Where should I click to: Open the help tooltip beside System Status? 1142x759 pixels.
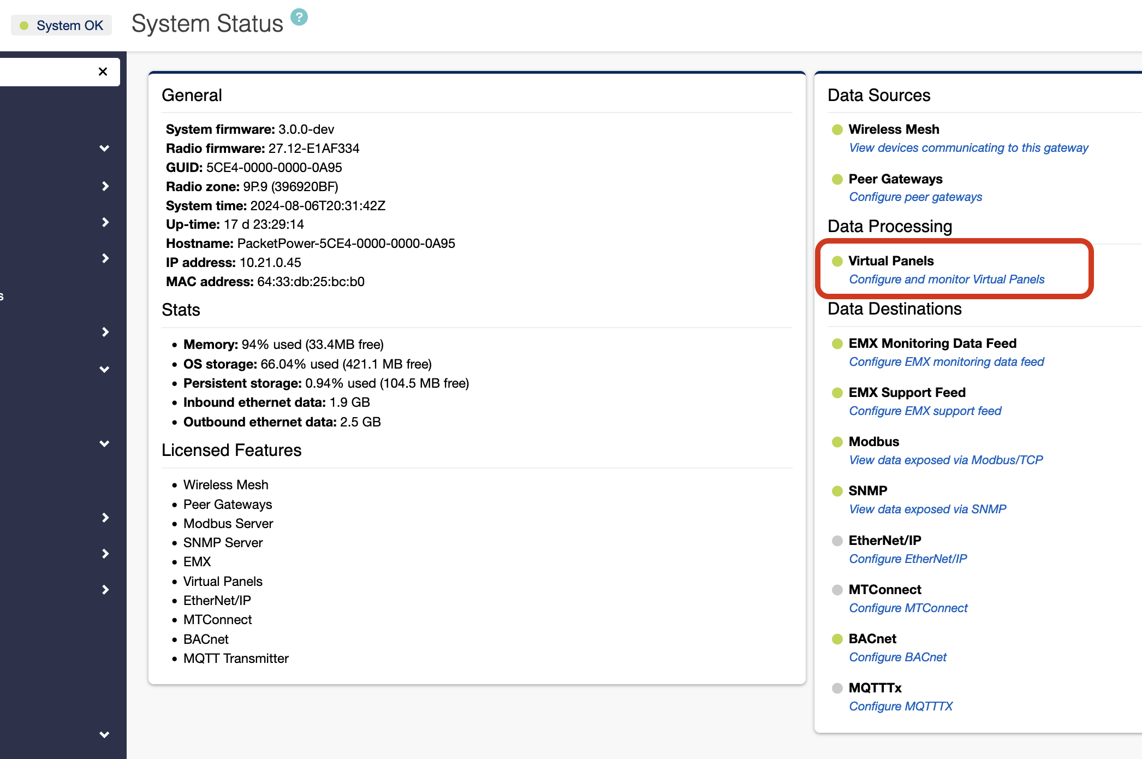tap(298, 16)
